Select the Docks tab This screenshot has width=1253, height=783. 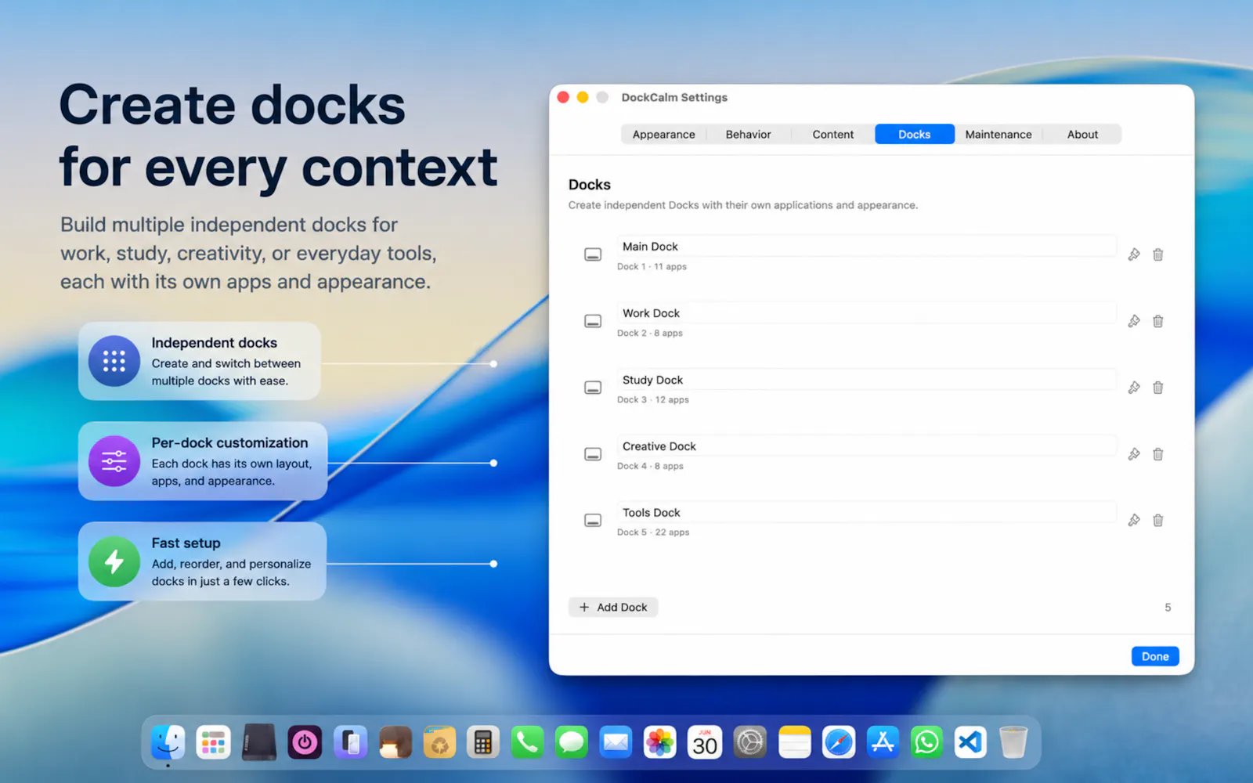coord(915,134)
